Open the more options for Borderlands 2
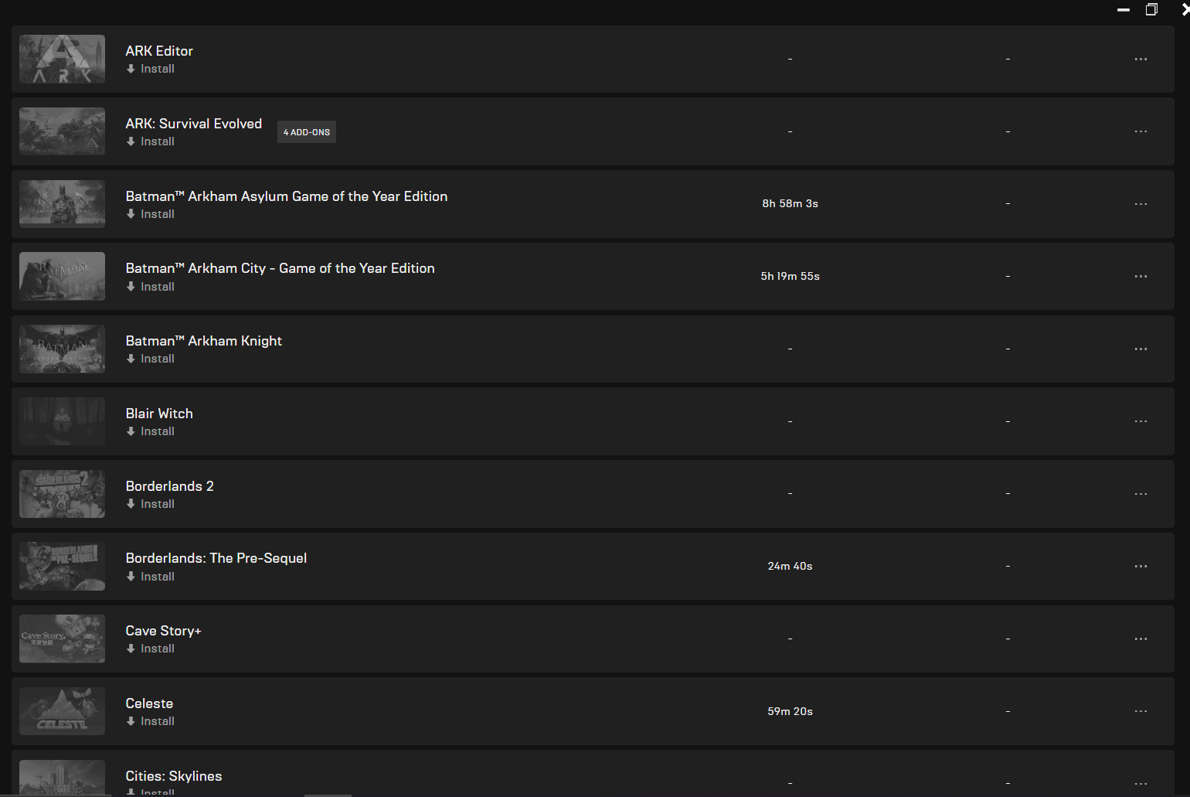This screenshot has height=797, width=1190. tap(1141, 494)
